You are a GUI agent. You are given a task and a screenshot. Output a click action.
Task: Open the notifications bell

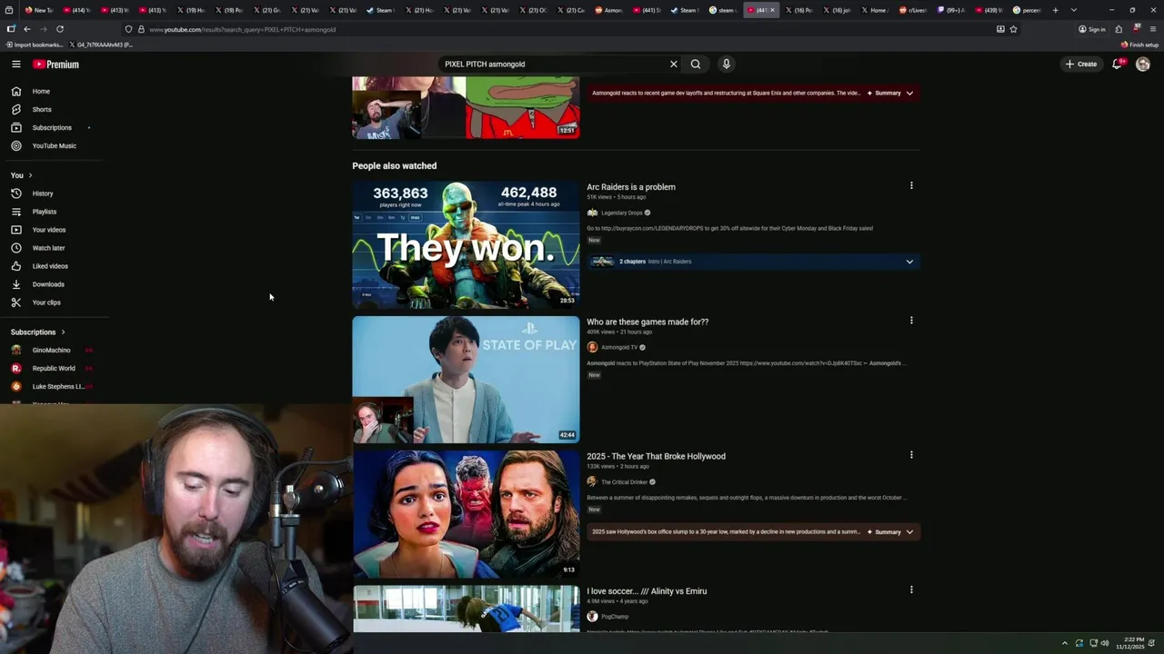pyautogui.click(x=1118, y=64)
